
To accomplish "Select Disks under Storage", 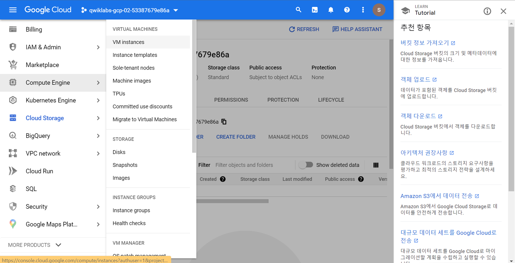I will tap(148, 152).
